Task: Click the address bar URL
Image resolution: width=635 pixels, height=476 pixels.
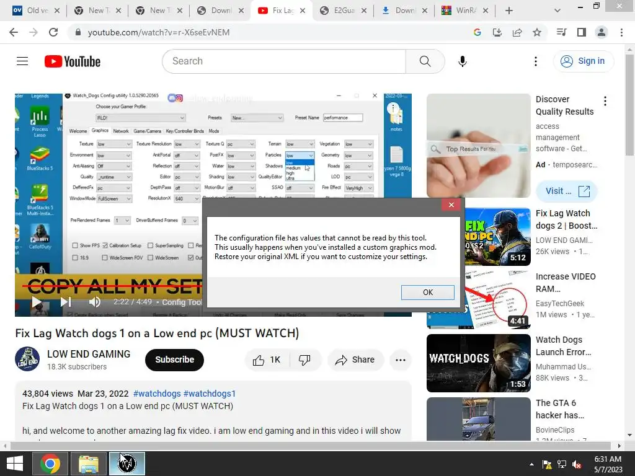Action: click(x=158, y=32)
